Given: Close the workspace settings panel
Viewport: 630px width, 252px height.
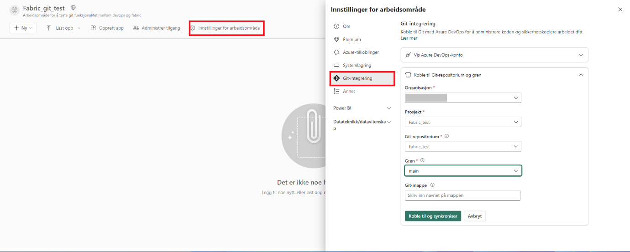Looking at the screenshot, I should 620,9.
